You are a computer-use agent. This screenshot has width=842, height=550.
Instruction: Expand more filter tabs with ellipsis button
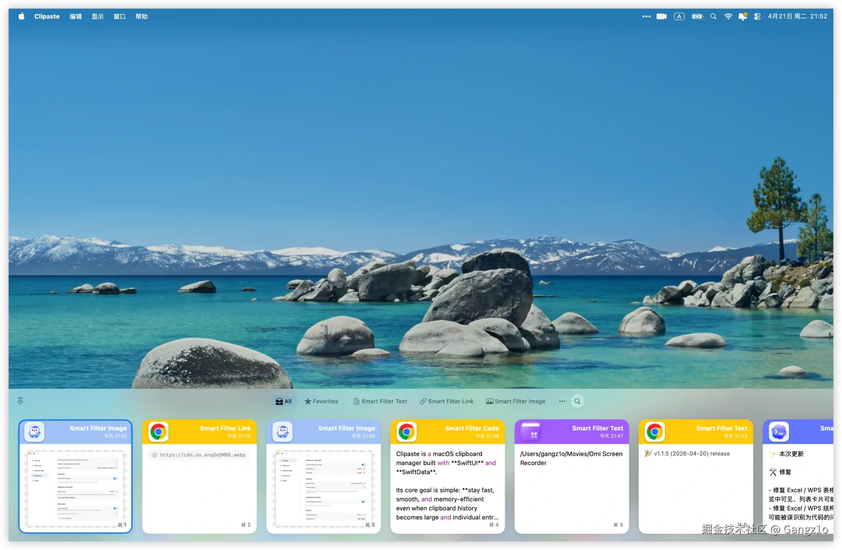click(562, 401)
